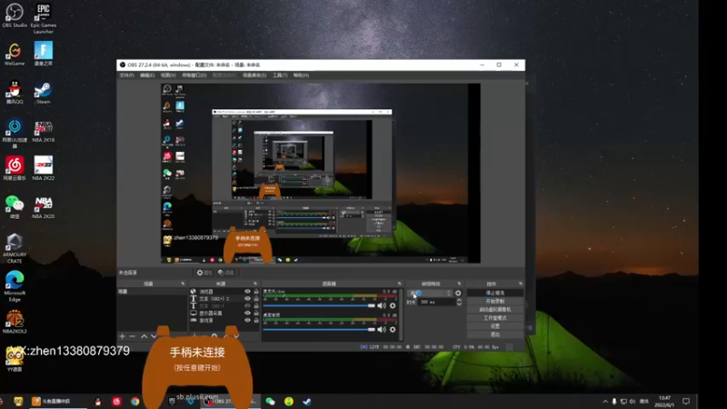Open the WeGame desktop icon
This screenshot has width=727, height=409.
(x=15, y=54)
